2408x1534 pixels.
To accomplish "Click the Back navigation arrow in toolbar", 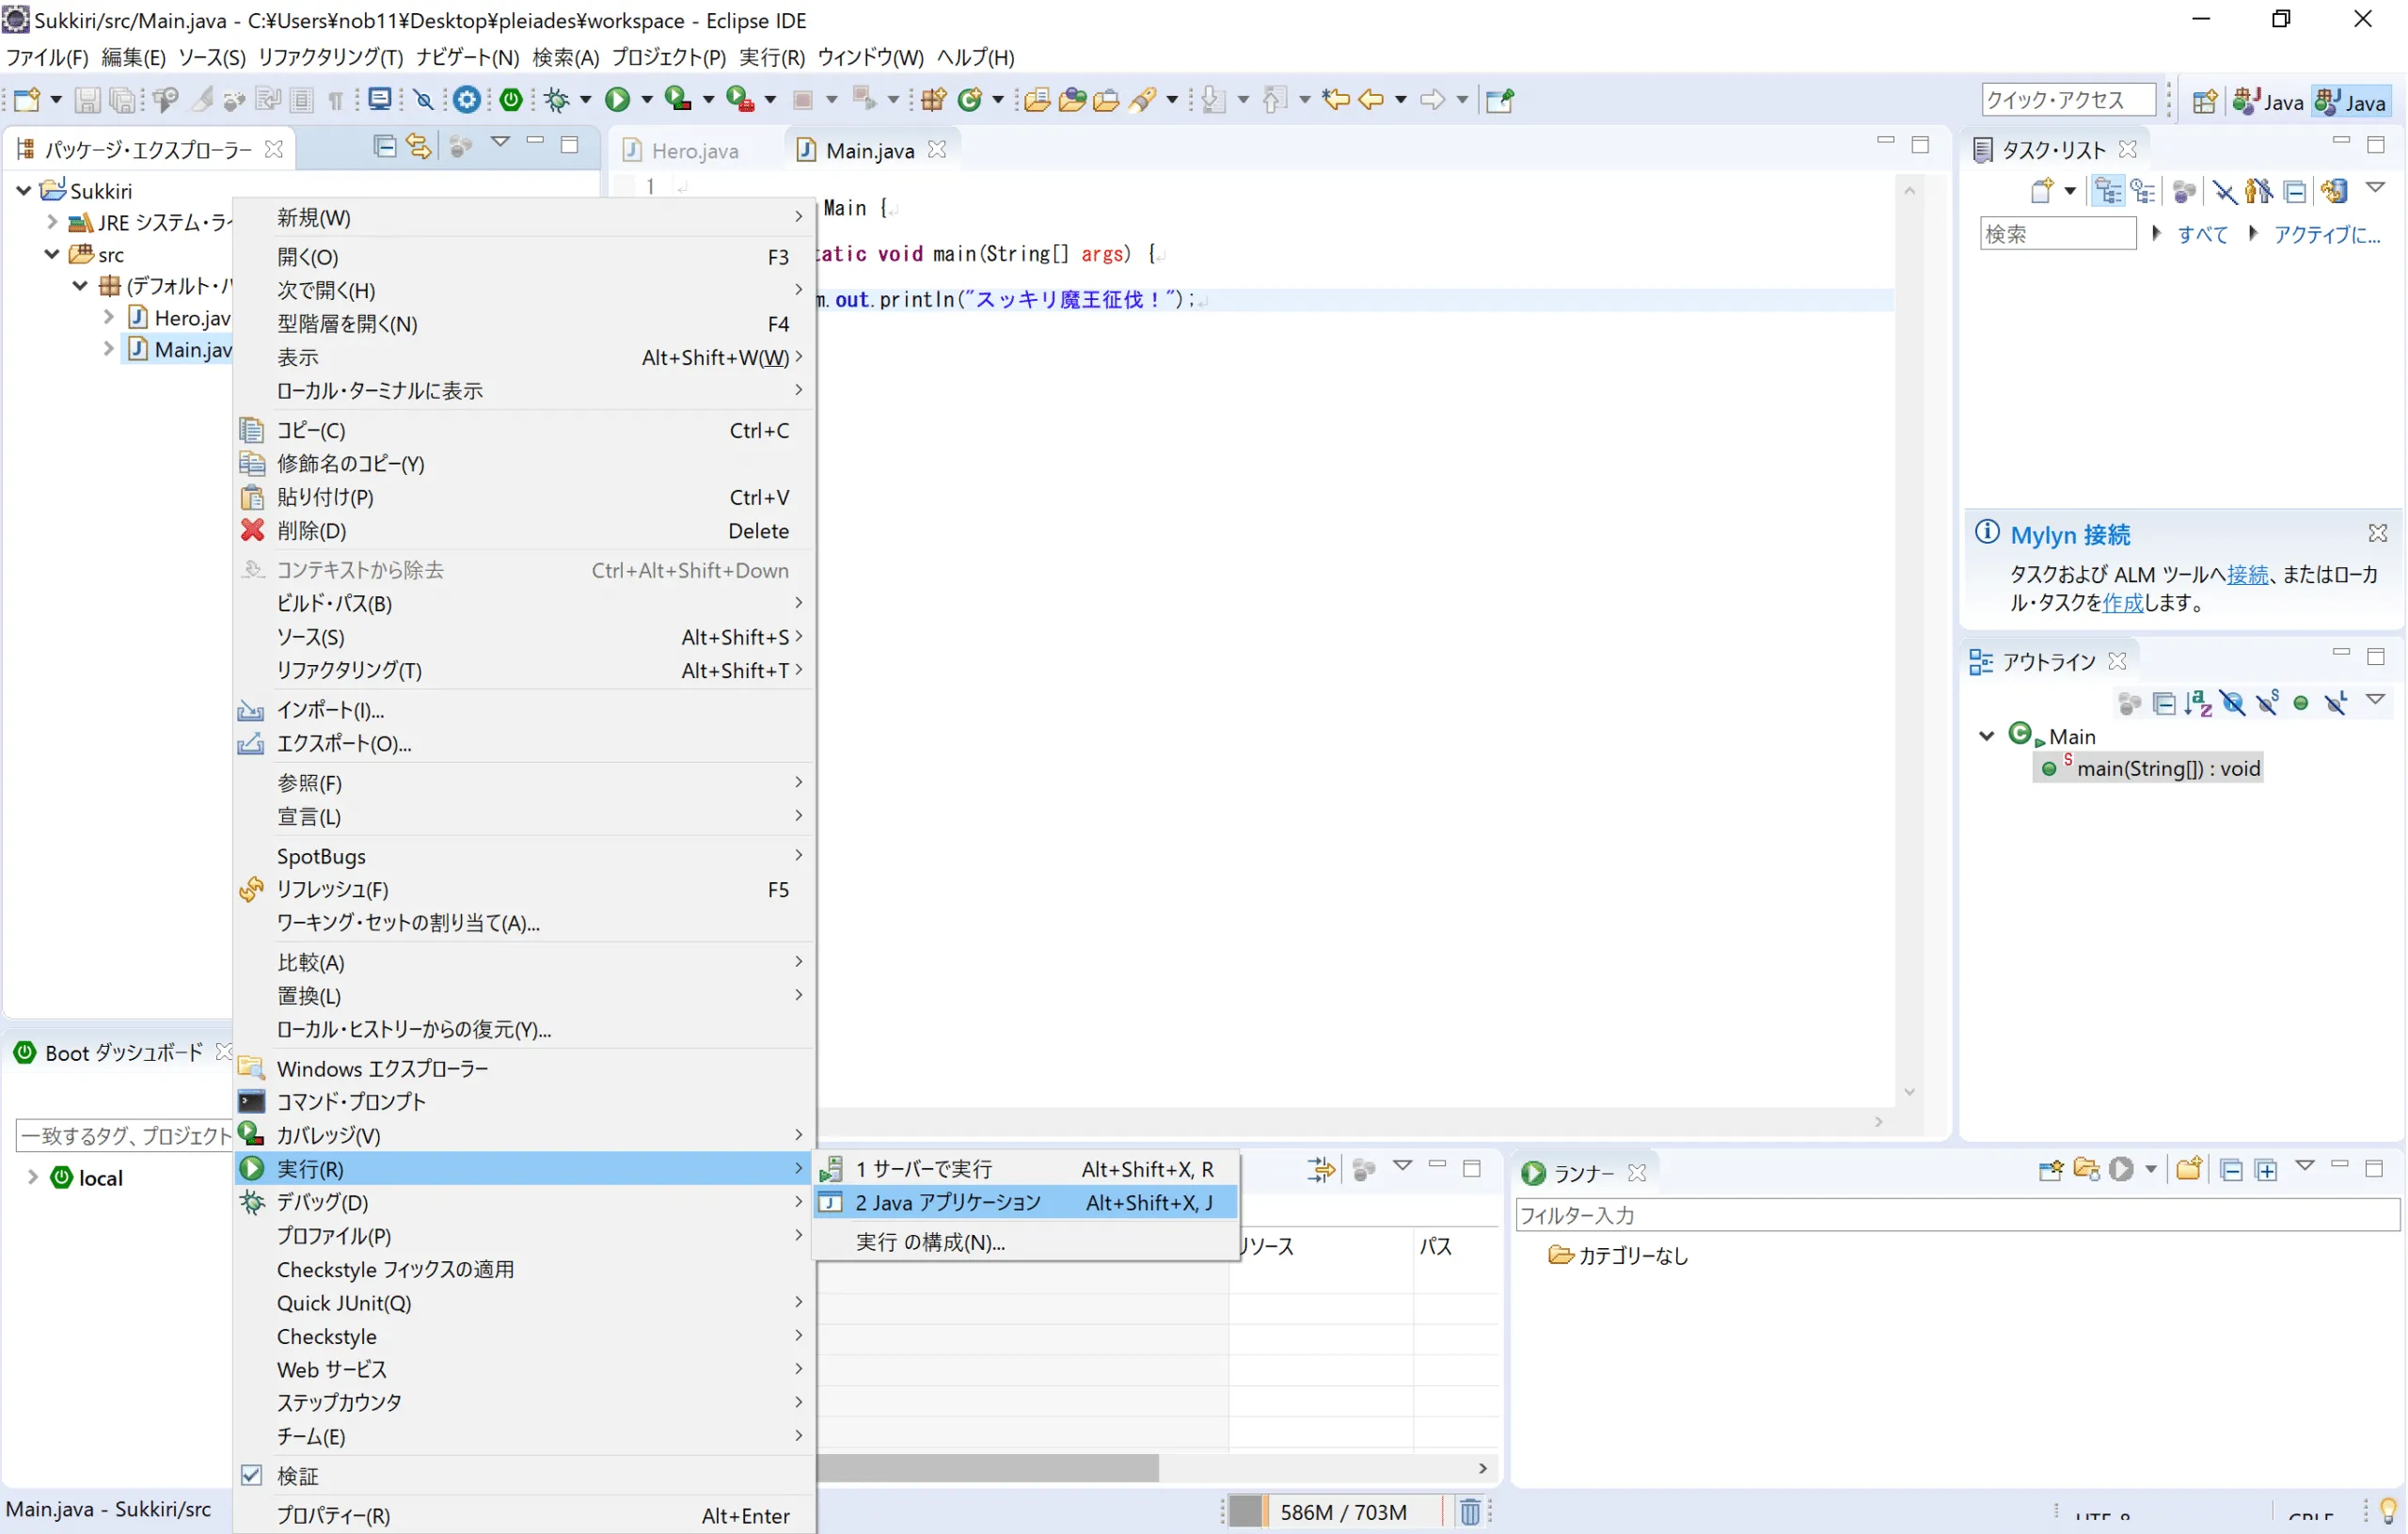I will pyautogui.click(x=1371, y=100).
